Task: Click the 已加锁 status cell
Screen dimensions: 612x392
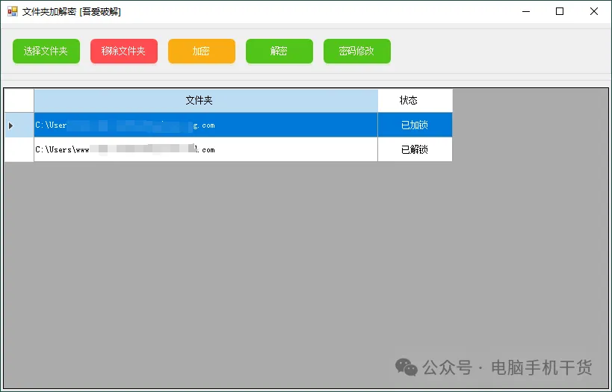Action: [415, 125]
